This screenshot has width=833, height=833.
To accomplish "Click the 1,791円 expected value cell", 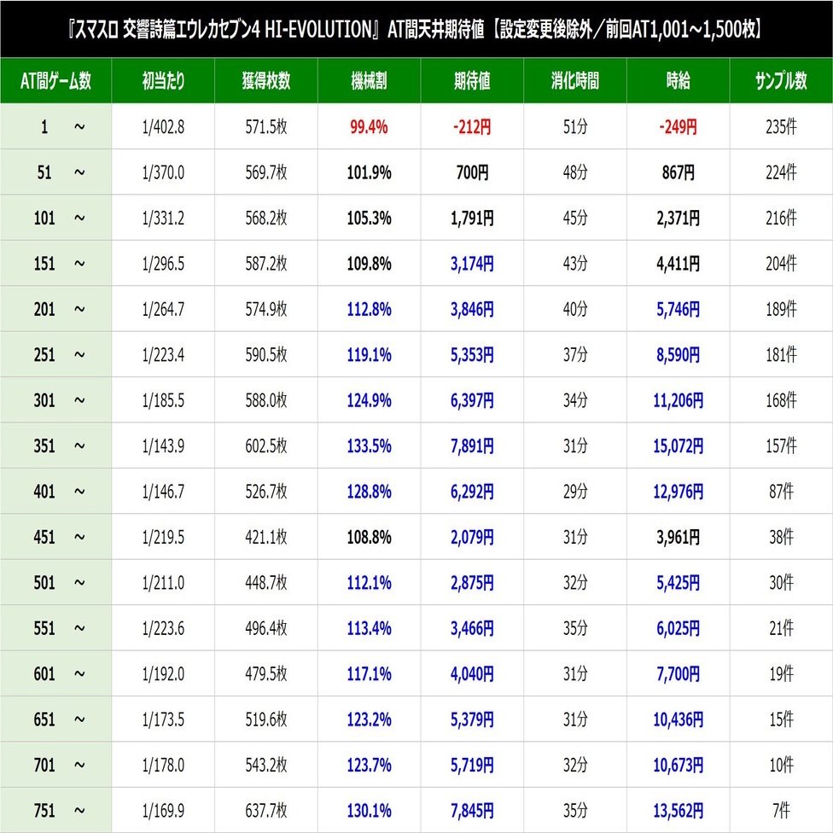I will click(x=472, y=218).
